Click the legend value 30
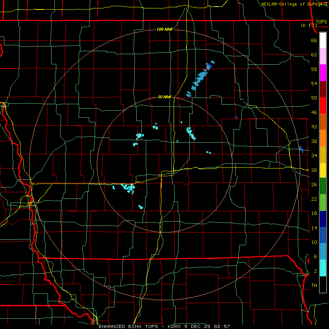The width and height of the screenshot is (329, 329). [314, 170]
